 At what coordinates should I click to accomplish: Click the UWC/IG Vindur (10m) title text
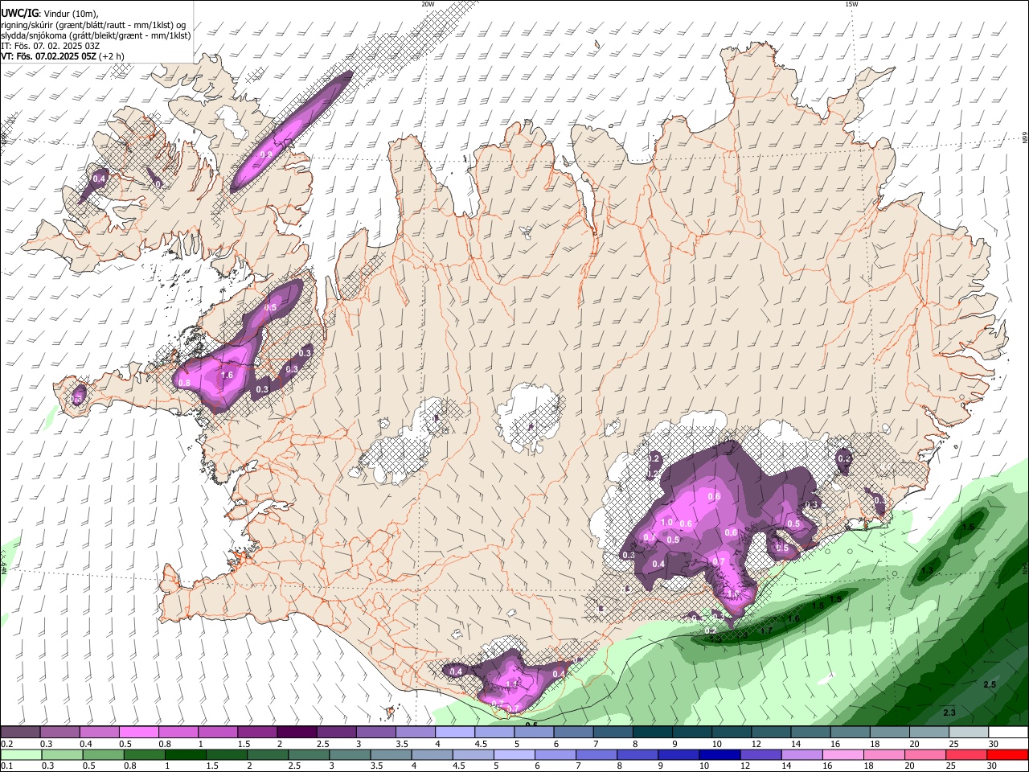(x=49, y=13)
